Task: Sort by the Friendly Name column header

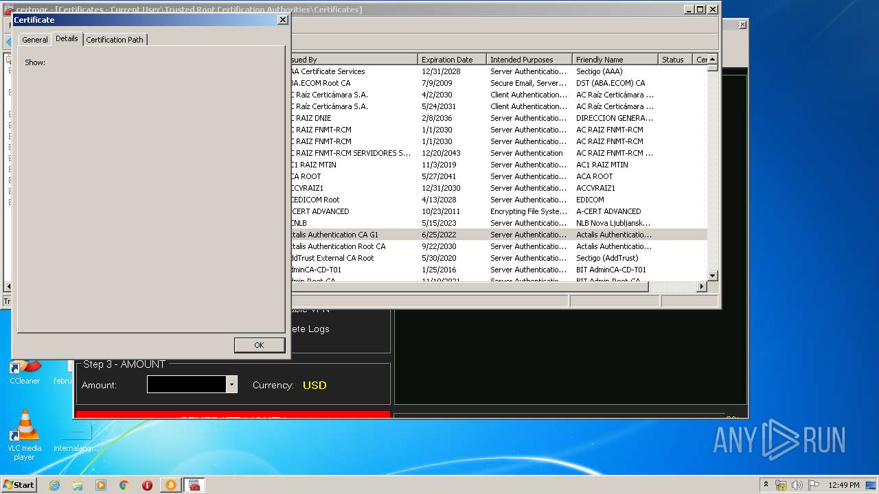Action: pyautogui.click(x=615, y=60)
